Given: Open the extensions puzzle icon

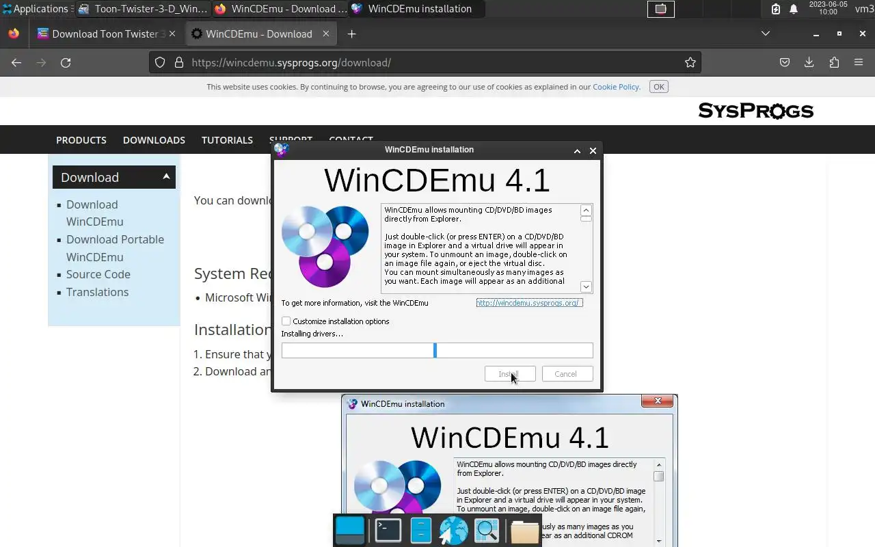Looking at the screenshot, I should pos(834,62).
